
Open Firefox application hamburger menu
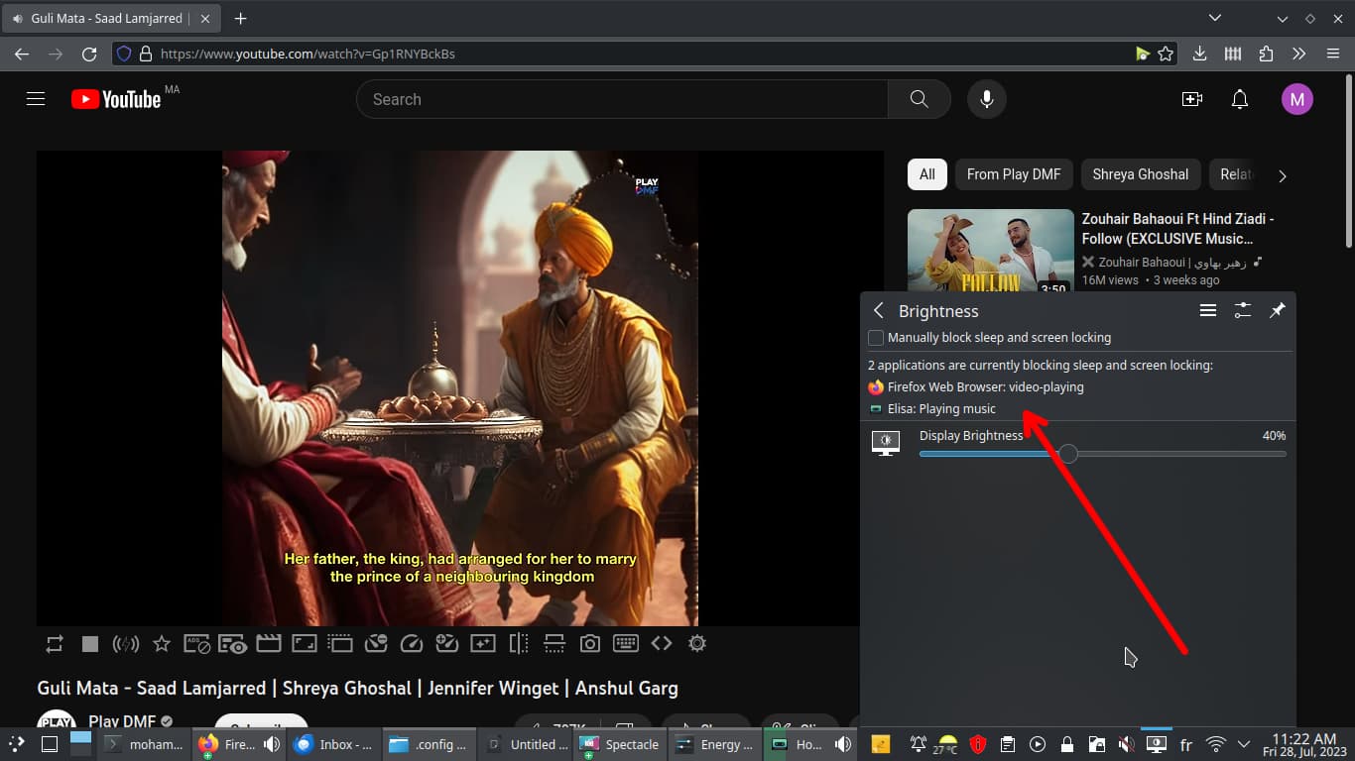1332,54
